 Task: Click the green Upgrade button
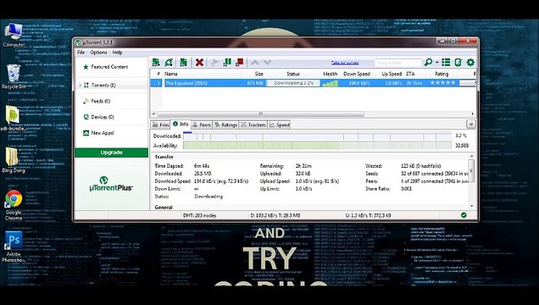pyautogui.click(x=111, y=152)
